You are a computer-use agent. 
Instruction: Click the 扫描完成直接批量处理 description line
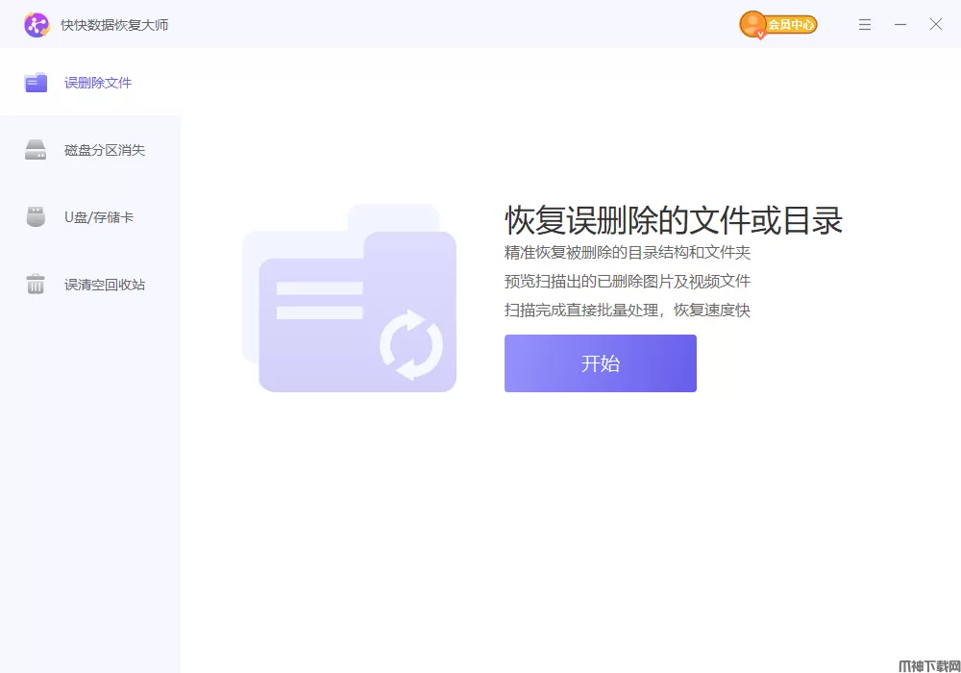(x=627, y=310)
